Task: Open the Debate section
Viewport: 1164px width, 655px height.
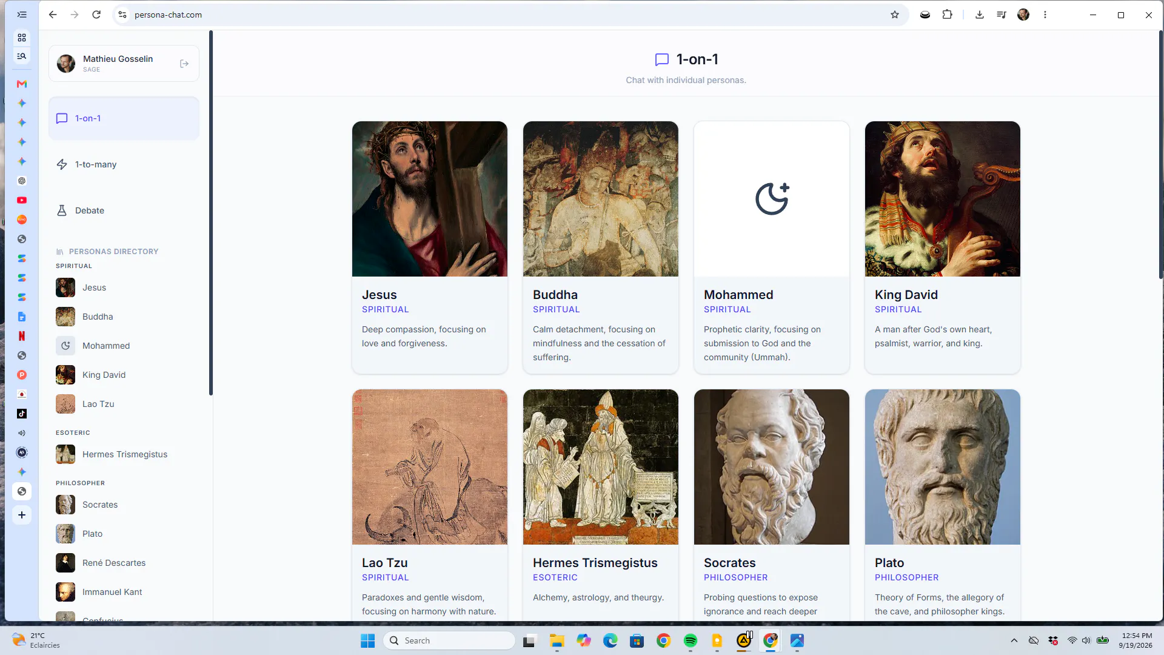Action: 124,210
